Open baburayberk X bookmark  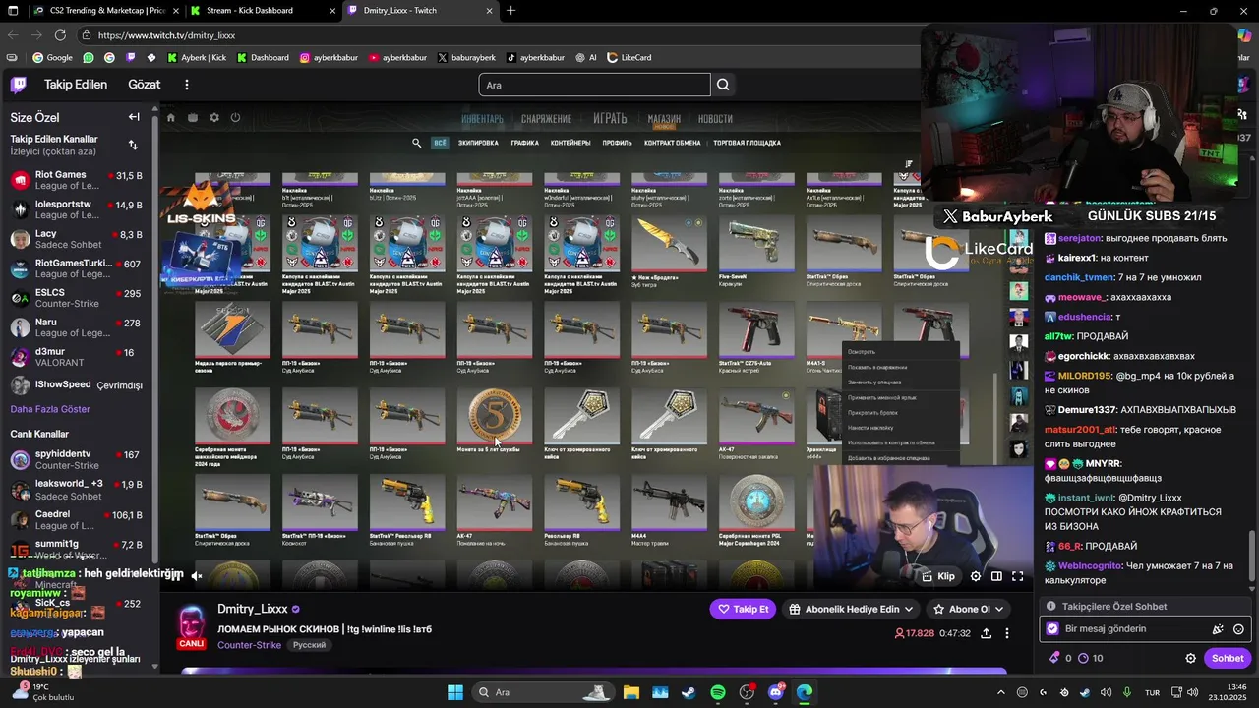466,58
